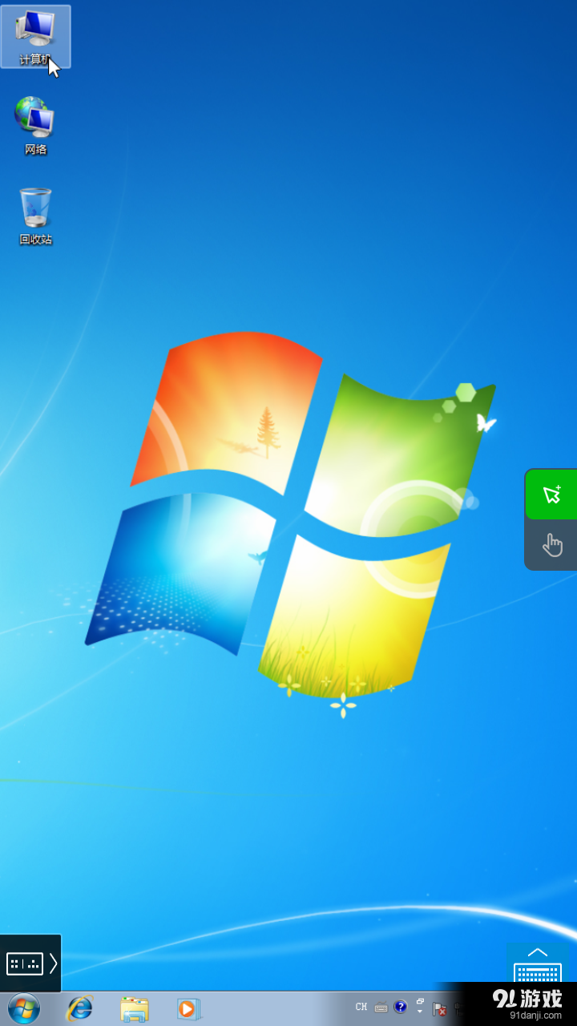Image resolution: width=577 pixels, height=1026 pixels.
Task: Restore the language bar with small window icon
Action: point(420,1001)
